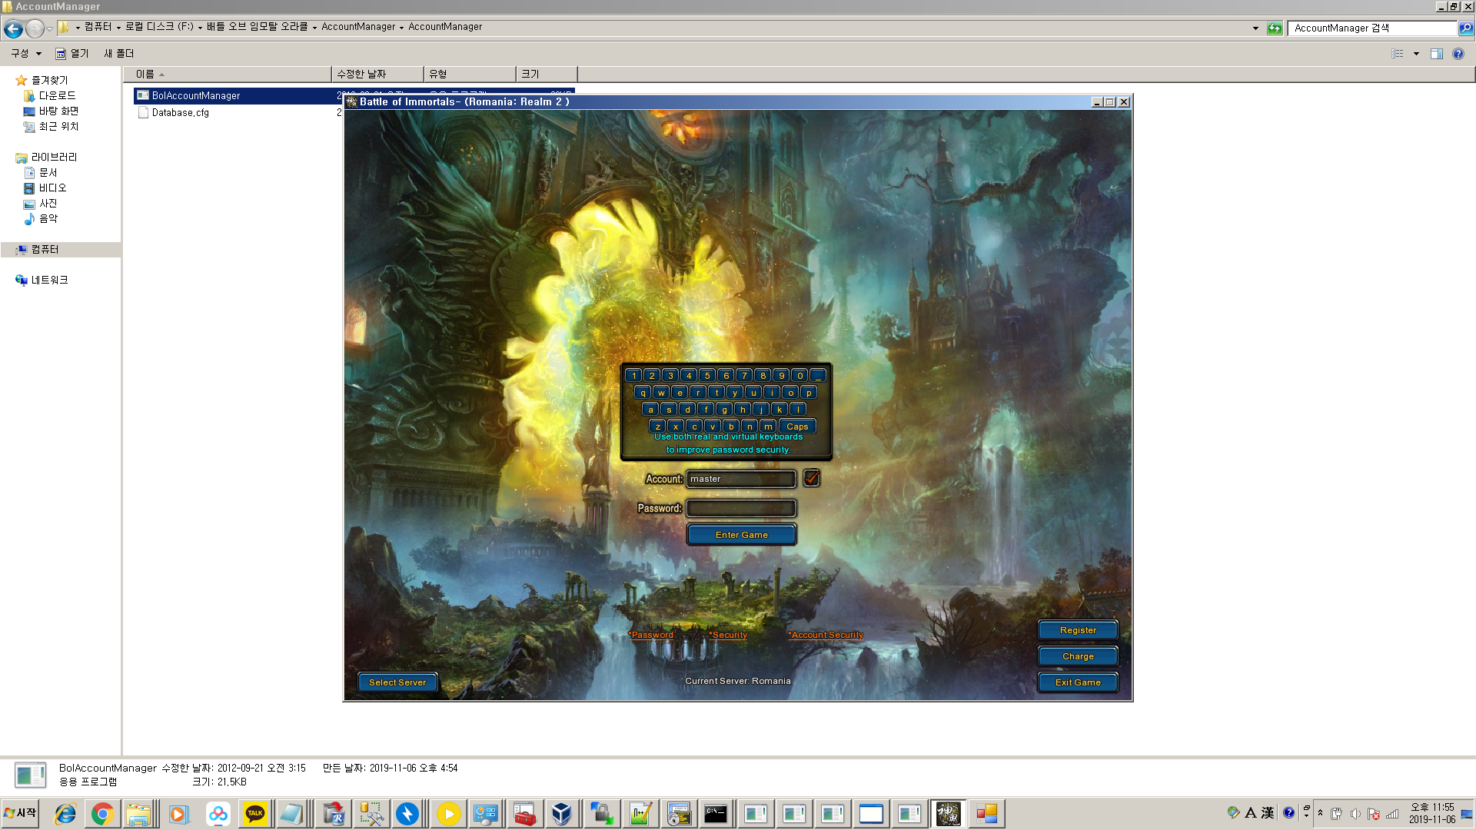Toggle Caps on the virtual keyboard
Image resolution: width=1476 pixels, height=830 pixels.
pyautogui.click(x=796, y=427)
